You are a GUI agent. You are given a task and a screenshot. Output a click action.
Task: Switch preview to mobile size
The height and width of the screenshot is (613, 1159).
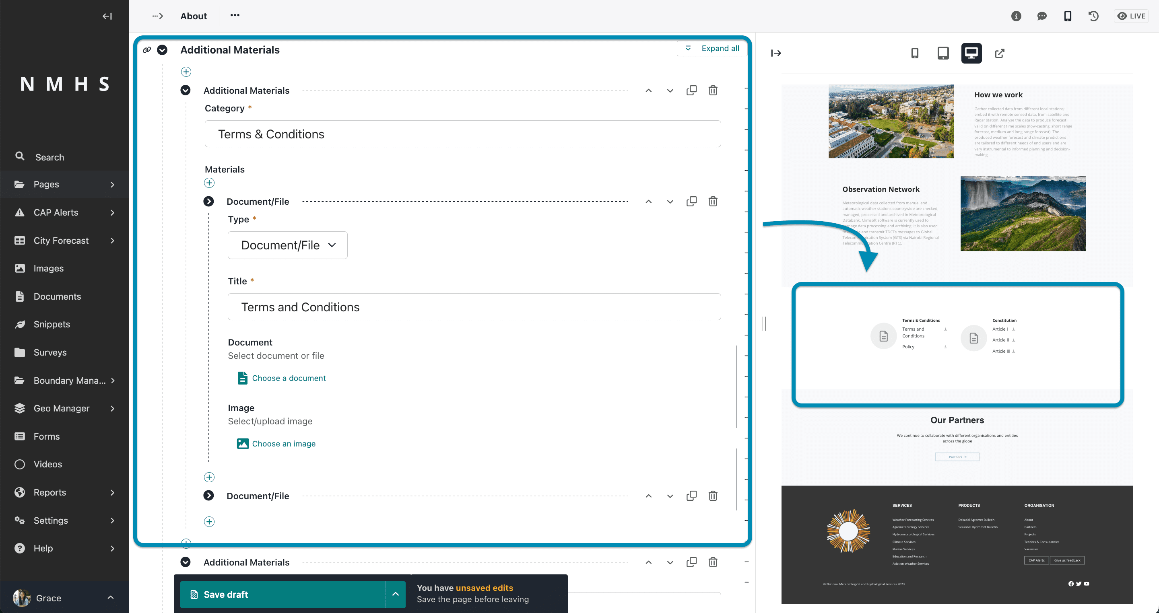coord(915,53)
